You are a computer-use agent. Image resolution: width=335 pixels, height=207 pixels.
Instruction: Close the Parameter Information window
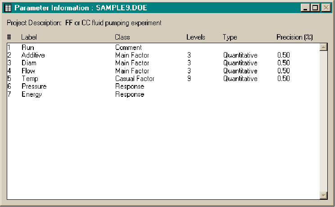(x=326, y=8)
